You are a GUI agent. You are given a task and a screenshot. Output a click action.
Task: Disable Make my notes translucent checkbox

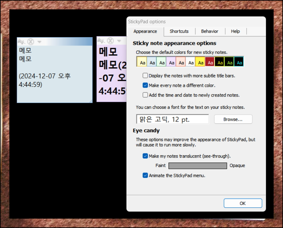(145, 156)
